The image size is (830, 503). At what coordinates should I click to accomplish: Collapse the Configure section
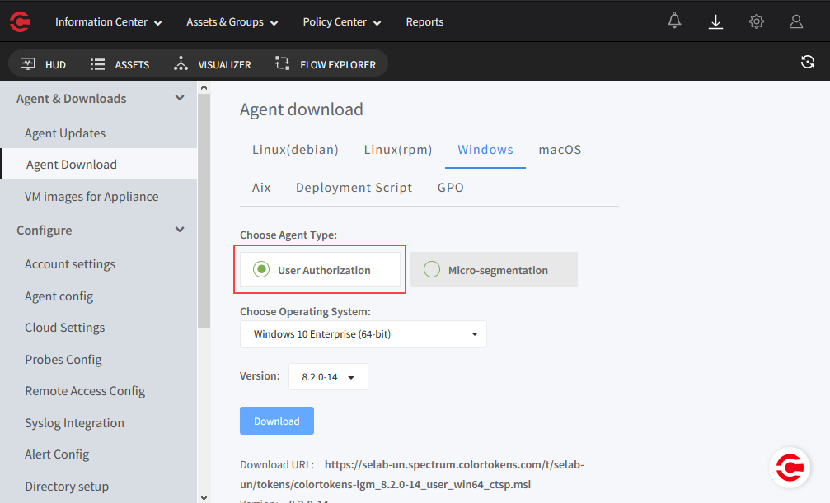point(180,230)
